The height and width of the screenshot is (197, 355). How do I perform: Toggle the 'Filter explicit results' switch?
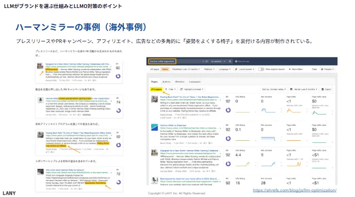[261, 69]
